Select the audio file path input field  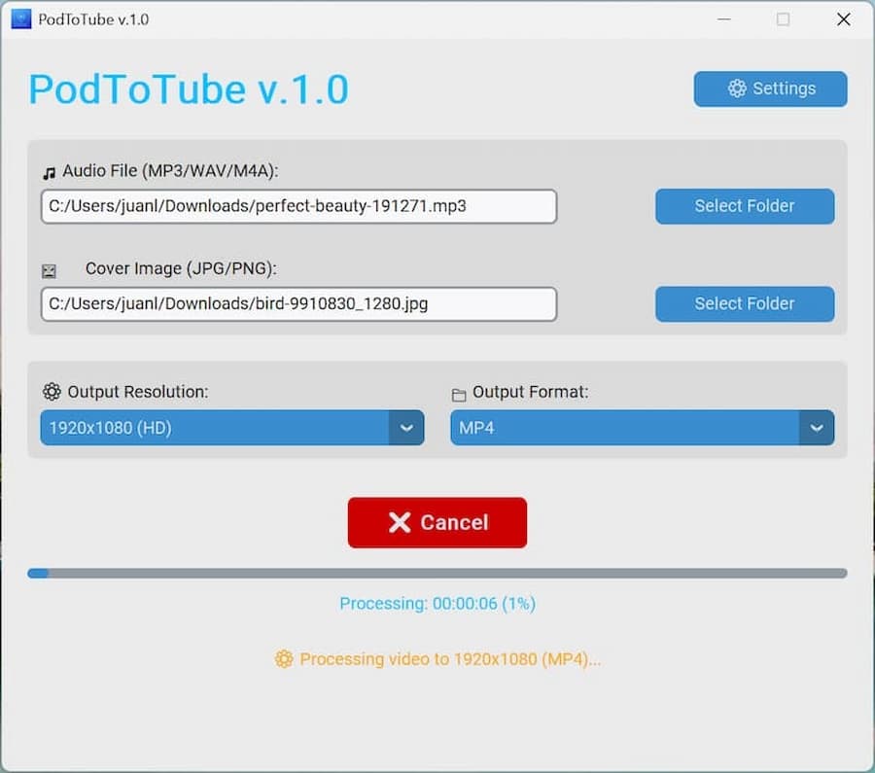pos(298,206)
